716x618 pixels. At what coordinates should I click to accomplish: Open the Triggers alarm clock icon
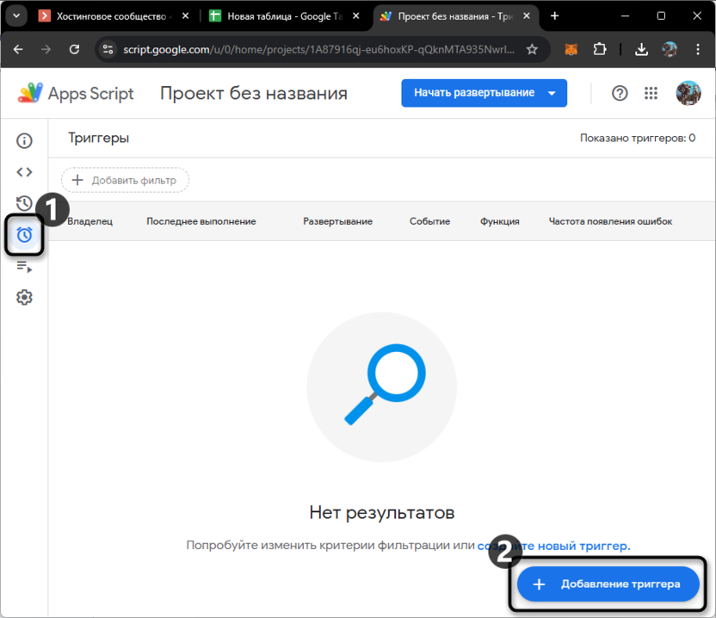coord(24,235)
